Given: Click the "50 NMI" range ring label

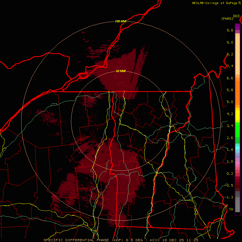Looking at the screenshot, I should 121,71.
